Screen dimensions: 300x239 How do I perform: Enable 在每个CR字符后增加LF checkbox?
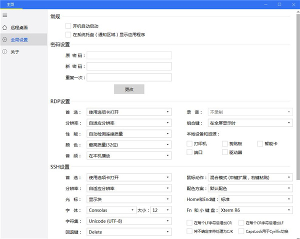[241, 222]
